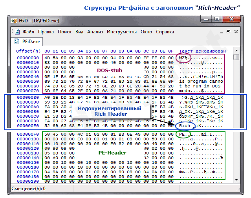Select offset row 00000040
Viewport: 251px width, 198px height.
click(x=28, y=77)
